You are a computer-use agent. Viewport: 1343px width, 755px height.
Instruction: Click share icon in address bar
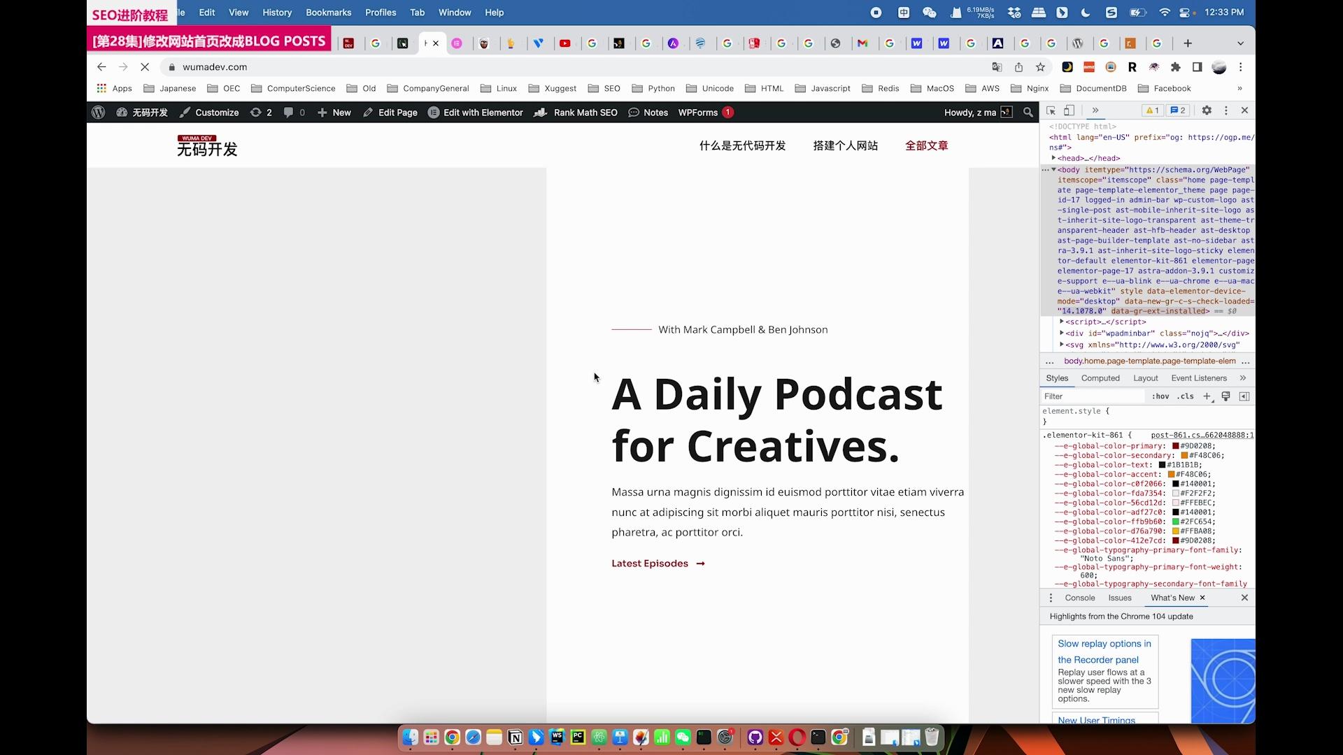[1018, 67]
